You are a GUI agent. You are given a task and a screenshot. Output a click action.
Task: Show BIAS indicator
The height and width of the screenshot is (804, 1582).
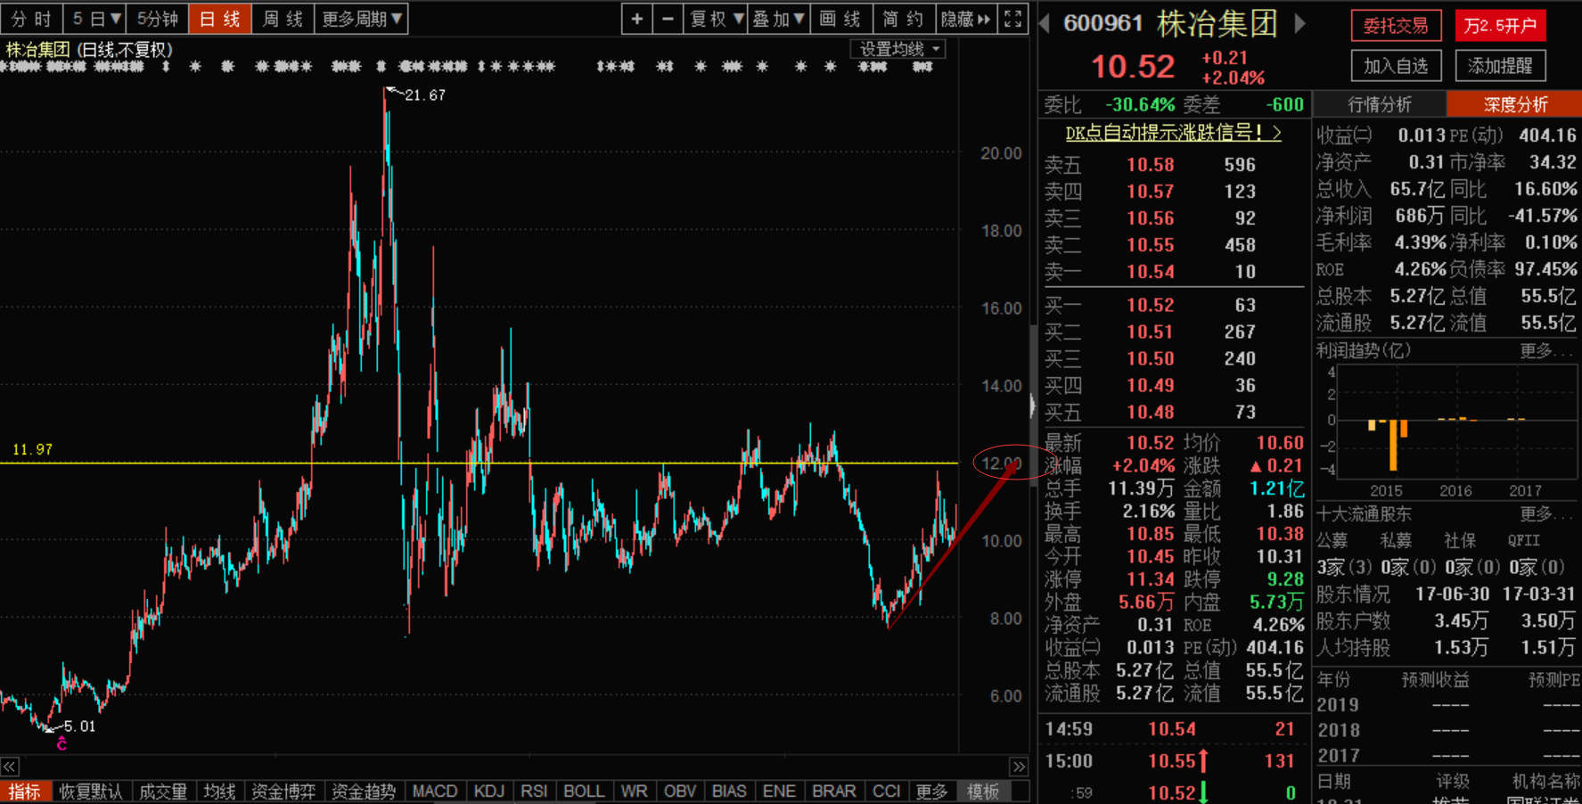[x=729, y=792]
